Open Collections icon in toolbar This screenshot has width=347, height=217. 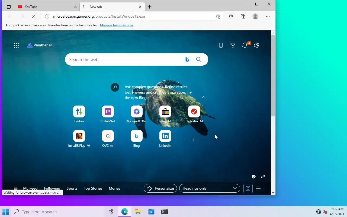point(243,16)
